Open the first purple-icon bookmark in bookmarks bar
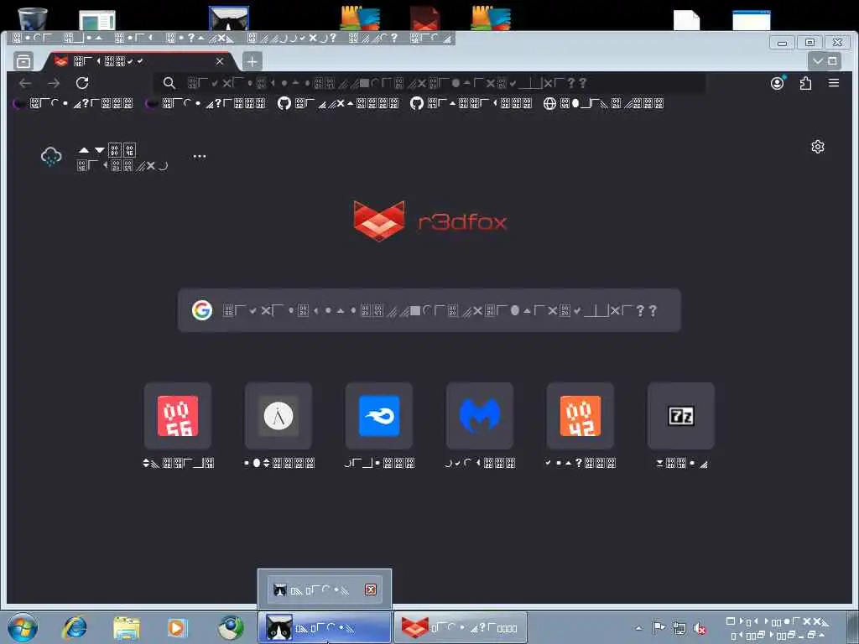The height and width of the screenshot is (644, 859). click(74, 103)
